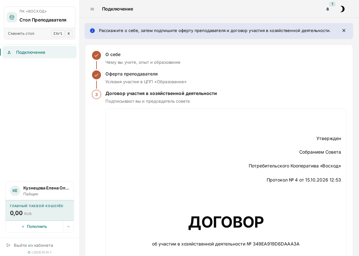Click the blue info icon in banner
359x256 pixels.
(92, 31)
